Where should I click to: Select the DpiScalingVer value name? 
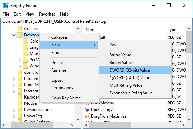103,110
